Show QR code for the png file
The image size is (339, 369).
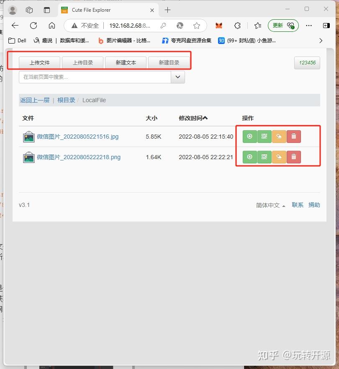[264, 157]
